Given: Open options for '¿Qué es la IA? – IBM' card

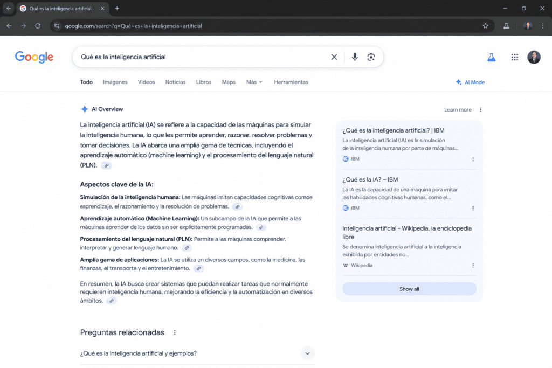Looking at the screenshot, I should coord(473,208).
